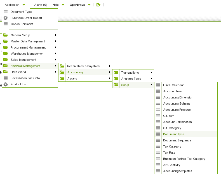The image size is (221, 176).
Task: Open the Help dropdown in top bar
Action: click(x=58, y=5)
